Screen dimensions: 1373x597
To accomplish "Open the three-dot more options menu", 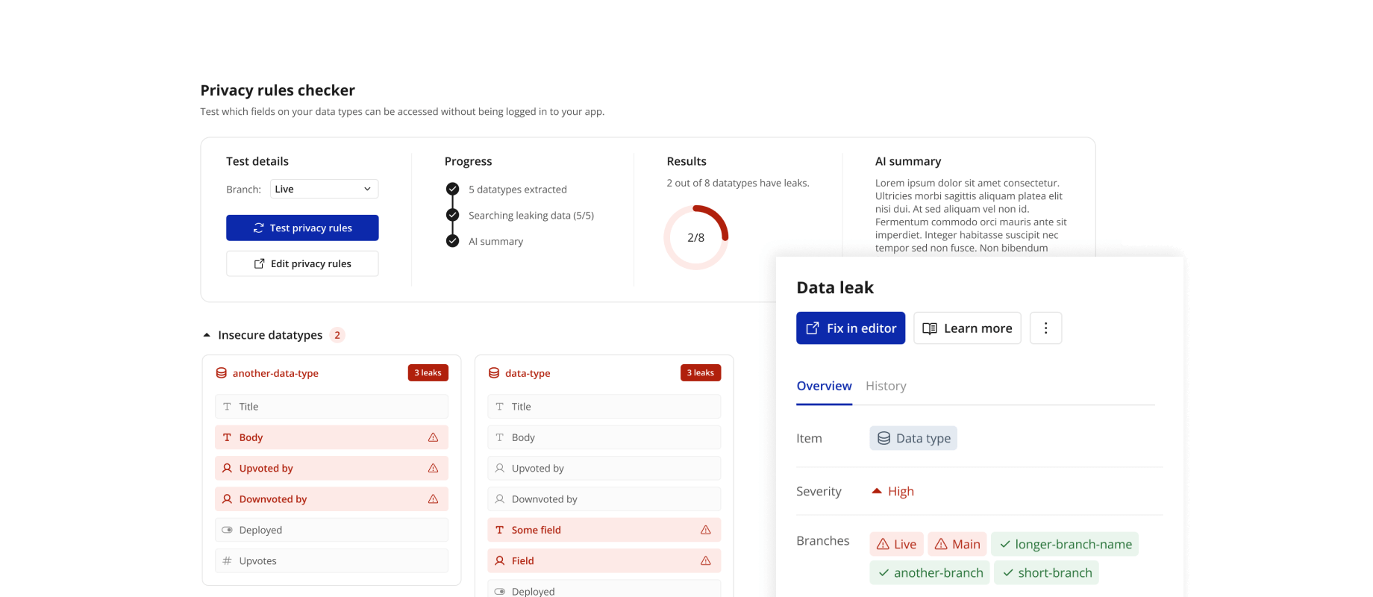I will (1045, 328).
